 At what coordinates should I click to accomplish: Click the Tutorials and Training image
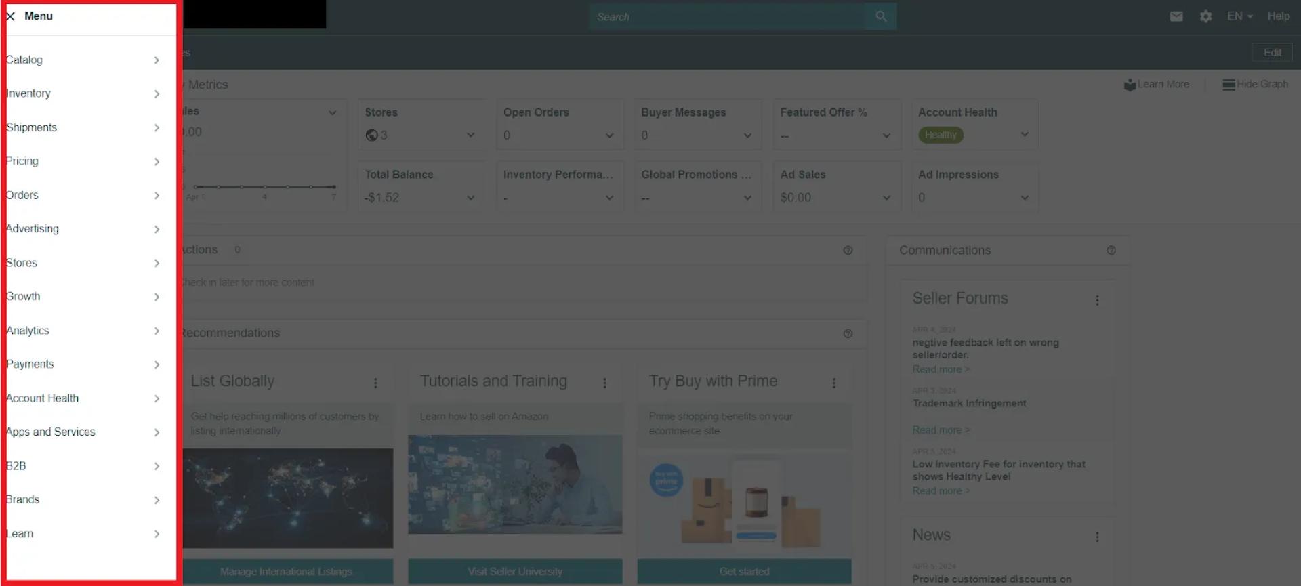pyautogui.click(x=515, y=484)
